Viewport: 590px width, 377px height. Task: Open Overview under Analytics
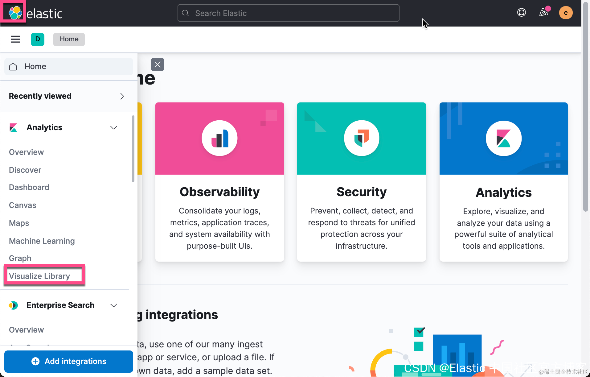pos(26,152)
